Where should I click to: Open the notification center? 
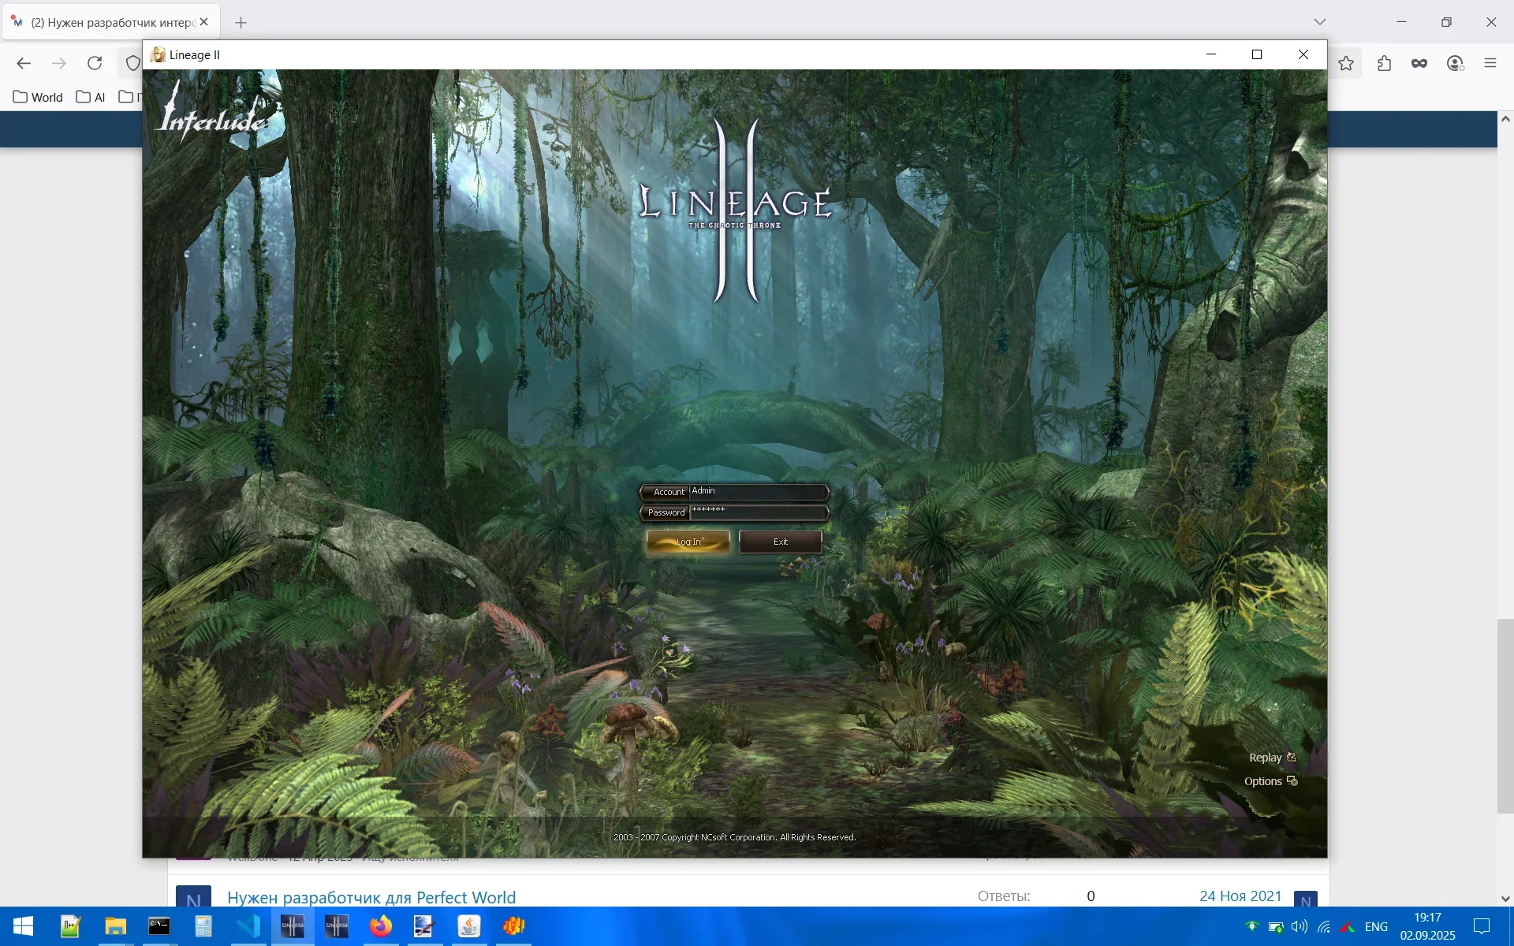(x=1482, y=926)
